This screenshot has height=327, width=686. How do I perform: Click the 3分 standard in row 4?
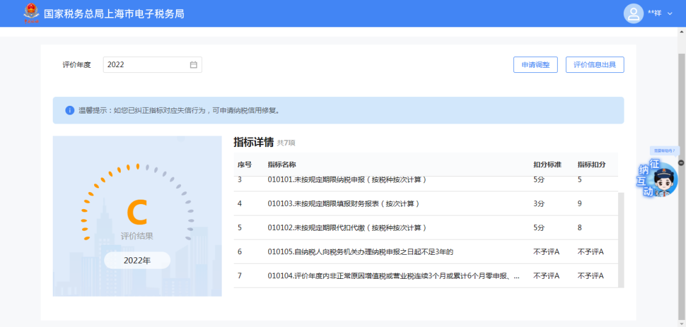click(x=539, y=203)
